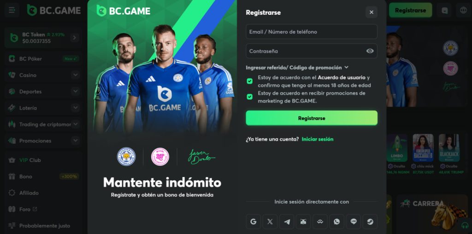
Task: Sign in with the WhatsApp icon
Action: [x=336, y=222]
